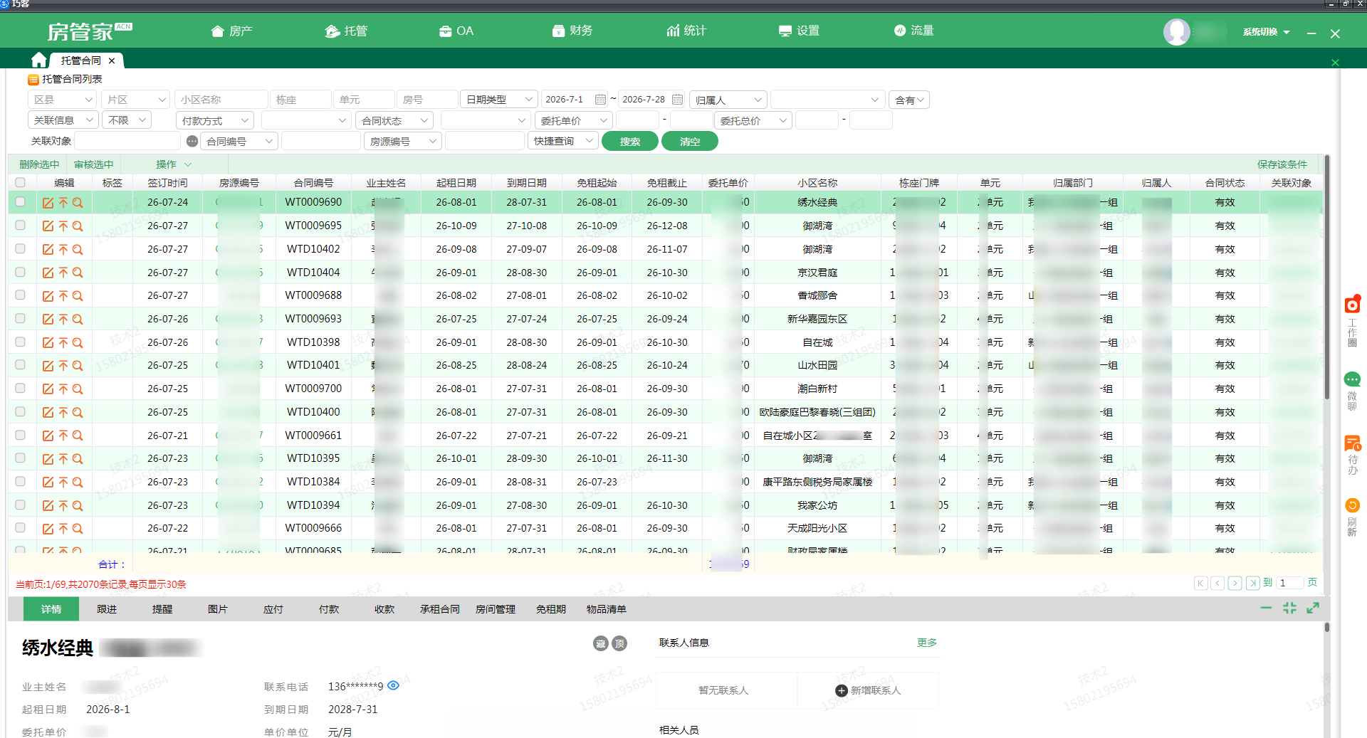Open the 付款方式 dropdown
The width and height of the screenshot is (1367, 738).
[215, 121]
